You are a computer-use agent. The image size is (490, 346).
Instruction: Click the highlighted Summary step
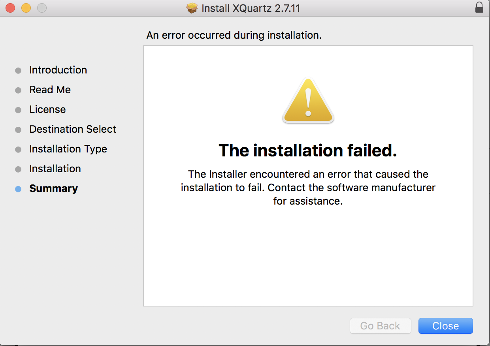click(53, 188)
